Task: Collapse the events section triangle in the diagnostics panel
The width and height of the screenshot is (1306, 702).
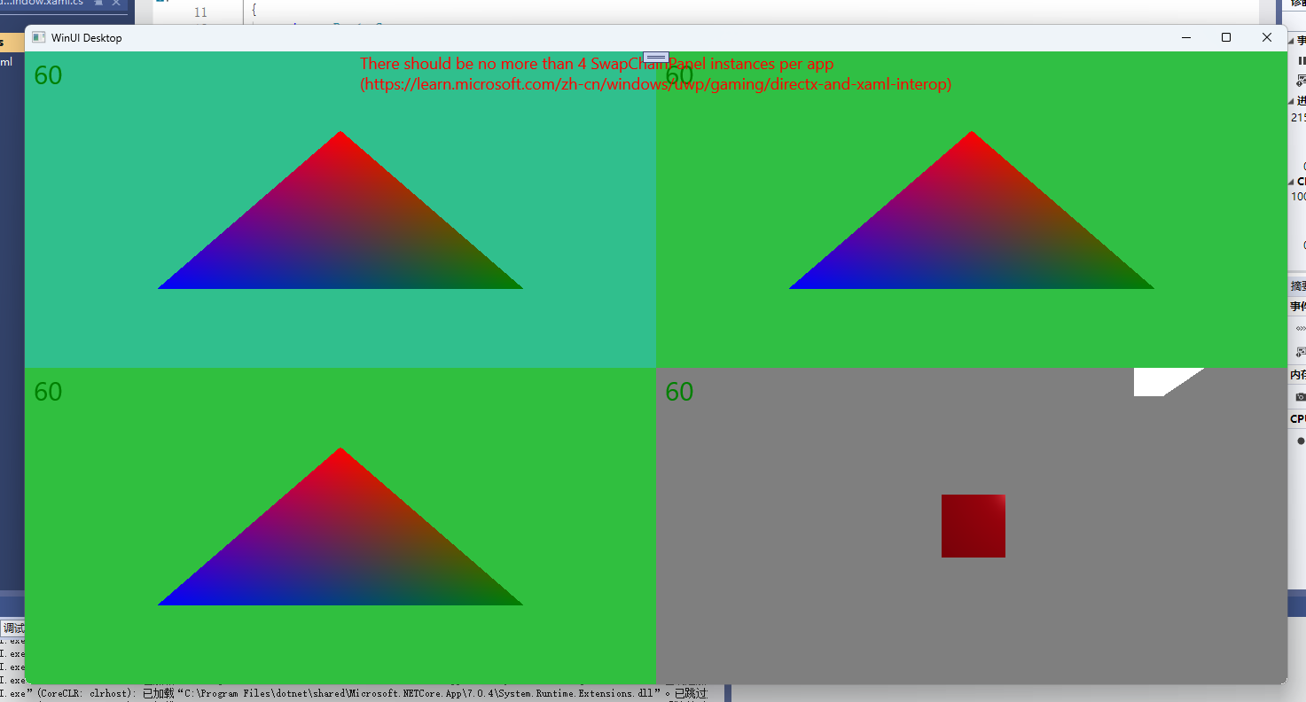Action: click(x=1292, y=41)
